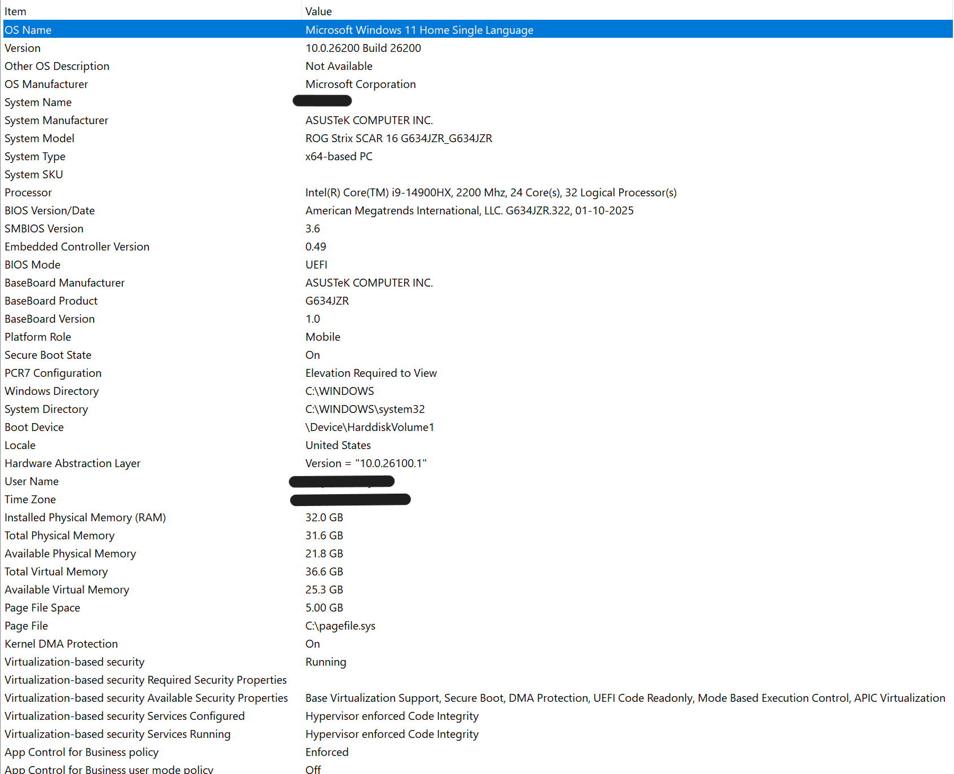Select the Windows Directory row
This screenshot has height=774, width=954.
478,390
